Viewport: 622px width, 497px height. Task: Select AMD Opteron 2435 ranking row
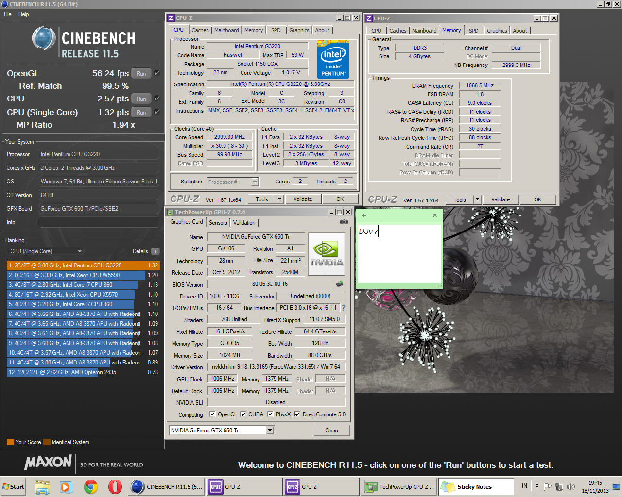click(83, 372)
